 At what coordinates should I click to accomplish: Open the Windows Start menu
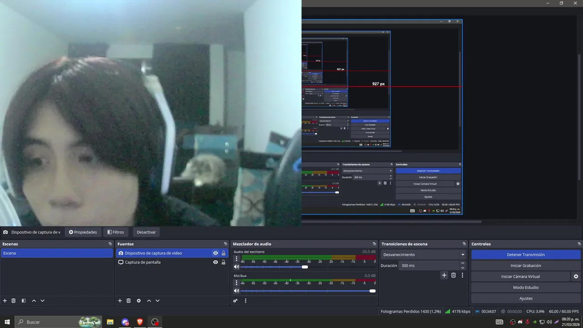7,322
